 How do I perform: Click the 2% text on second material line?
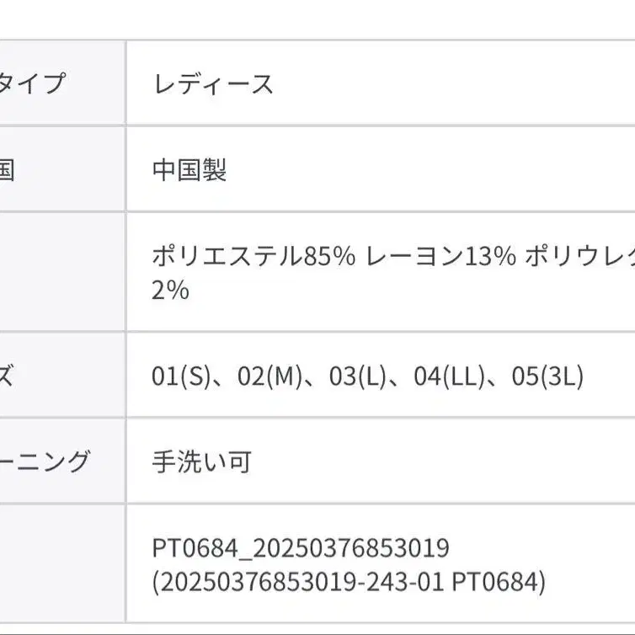coord(170,291)
